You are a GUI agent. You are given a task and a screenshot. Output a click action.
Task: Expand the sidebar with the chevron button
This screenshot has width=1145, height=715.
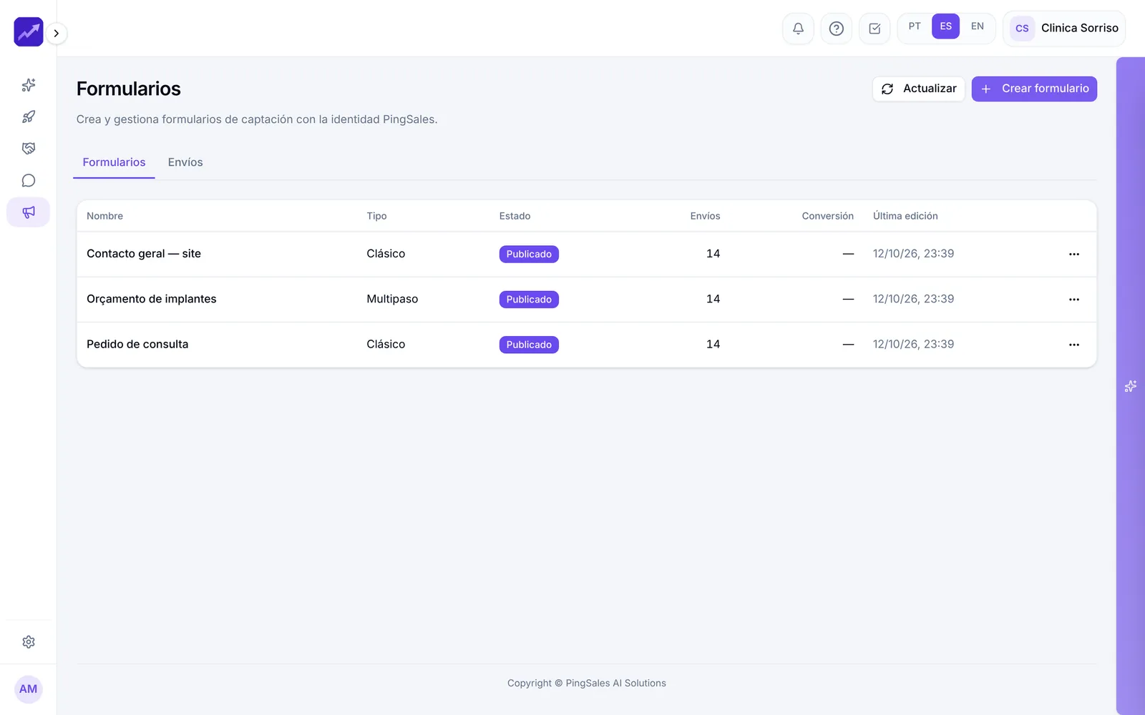(57, 33)
